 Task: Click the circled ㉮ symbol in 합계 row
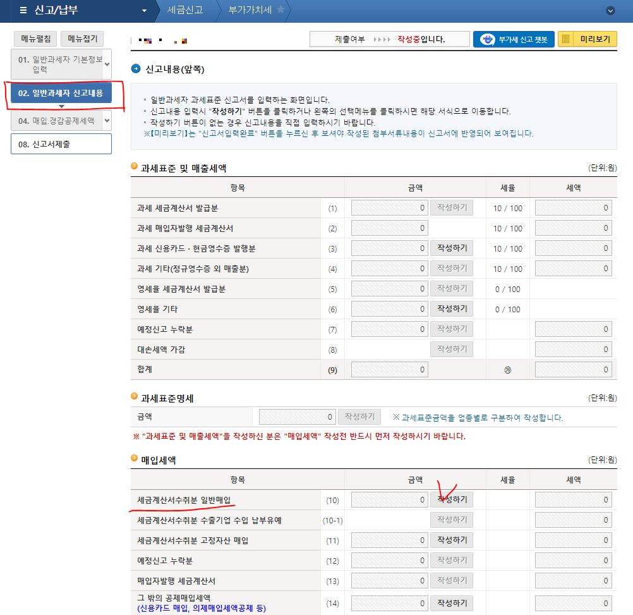[x=507, y=370]
